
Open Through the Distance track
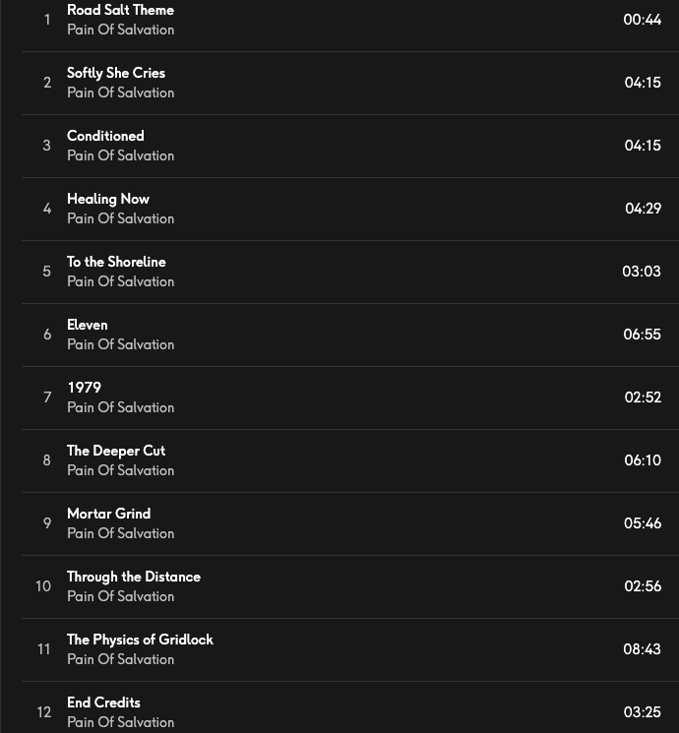(134, 577)
